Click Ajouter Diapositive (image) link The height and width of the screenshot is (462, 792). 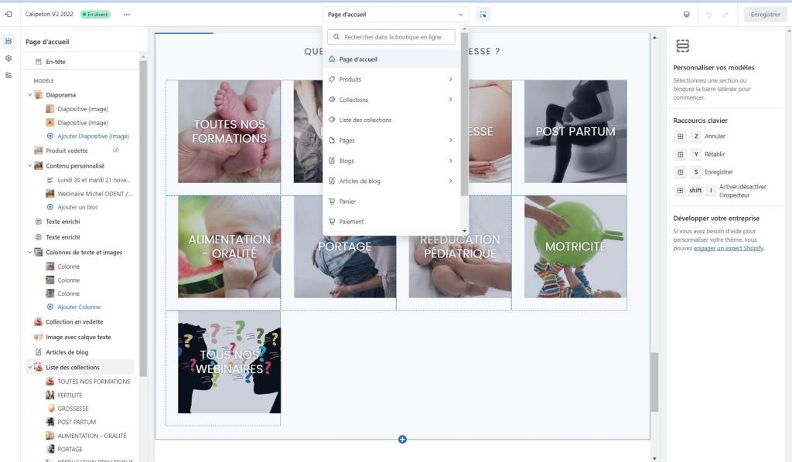(x=93, y=136)
